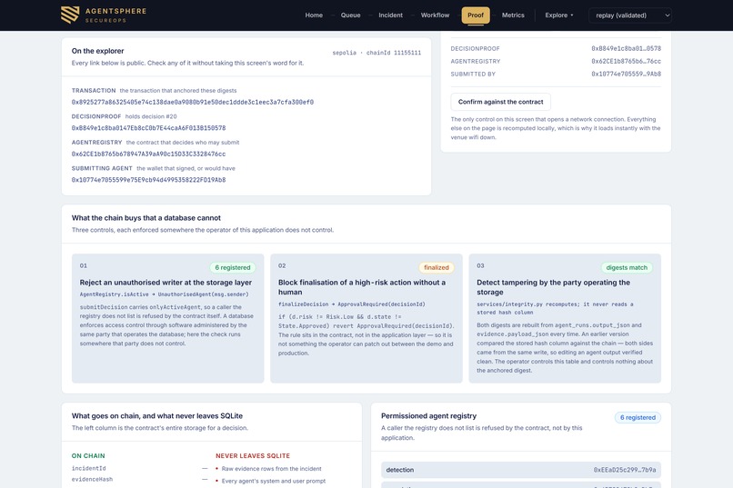
Task: Click the Permissioned agent registry heading
Action: point(428,416)
